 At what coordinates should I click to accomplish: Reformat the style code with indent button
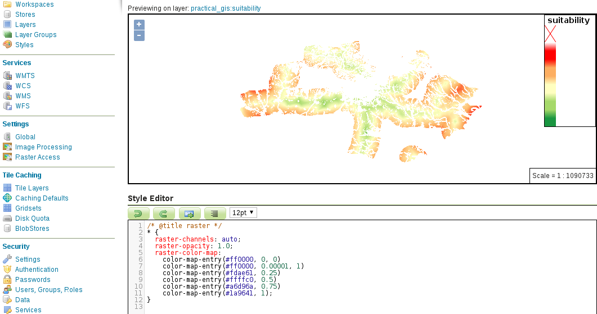pos(215,213)
